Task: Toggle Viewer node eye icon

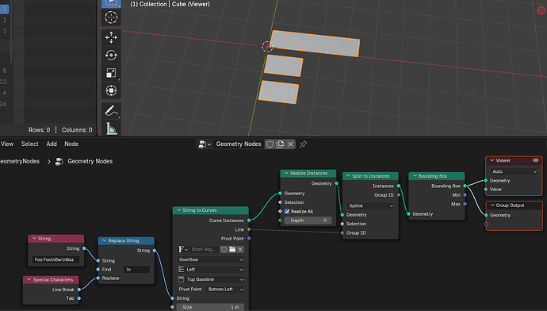Action: point(535,160)
